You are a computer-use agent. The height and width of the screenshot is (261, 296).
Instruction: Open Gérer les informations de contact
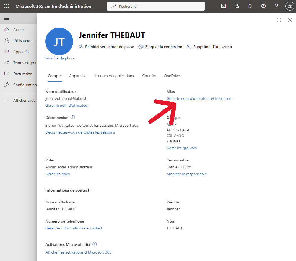tap(74, 228)
